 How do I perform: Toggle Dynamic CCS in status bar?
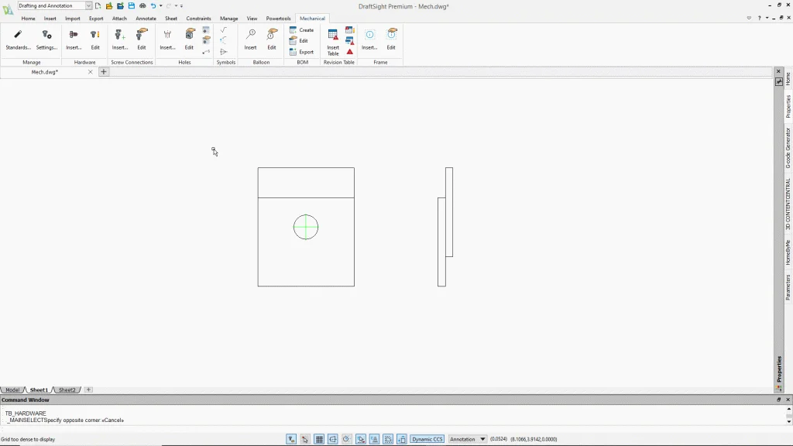[427, 439]
